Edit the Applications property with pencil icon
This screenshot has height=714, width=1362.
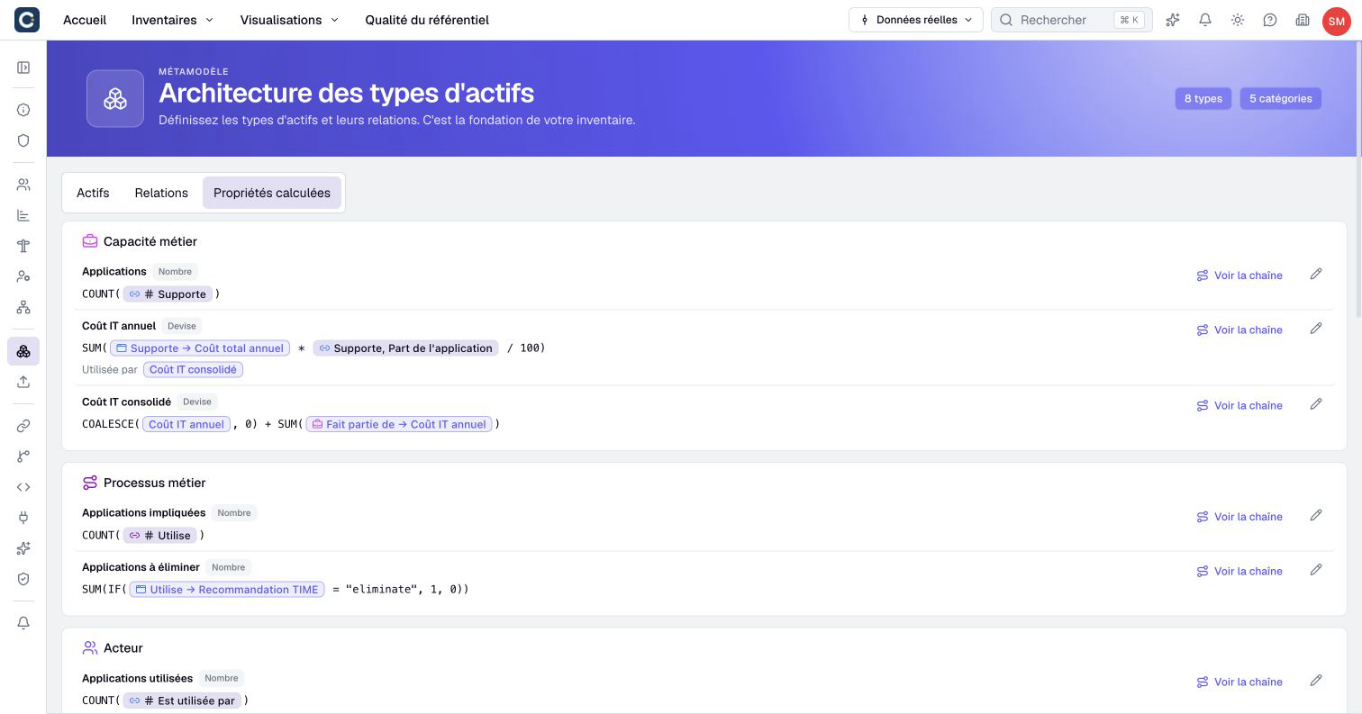click(x=1316, y=274)
